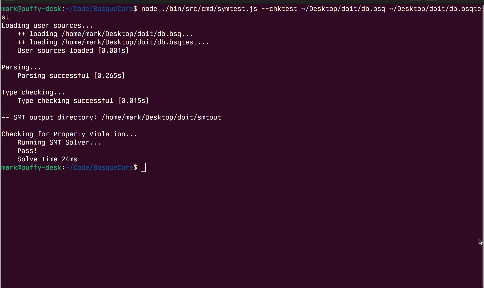484x288 pixels.
Task: Click the "Pass!" result line
Action: pyautogui.click(x=27, y=151)
